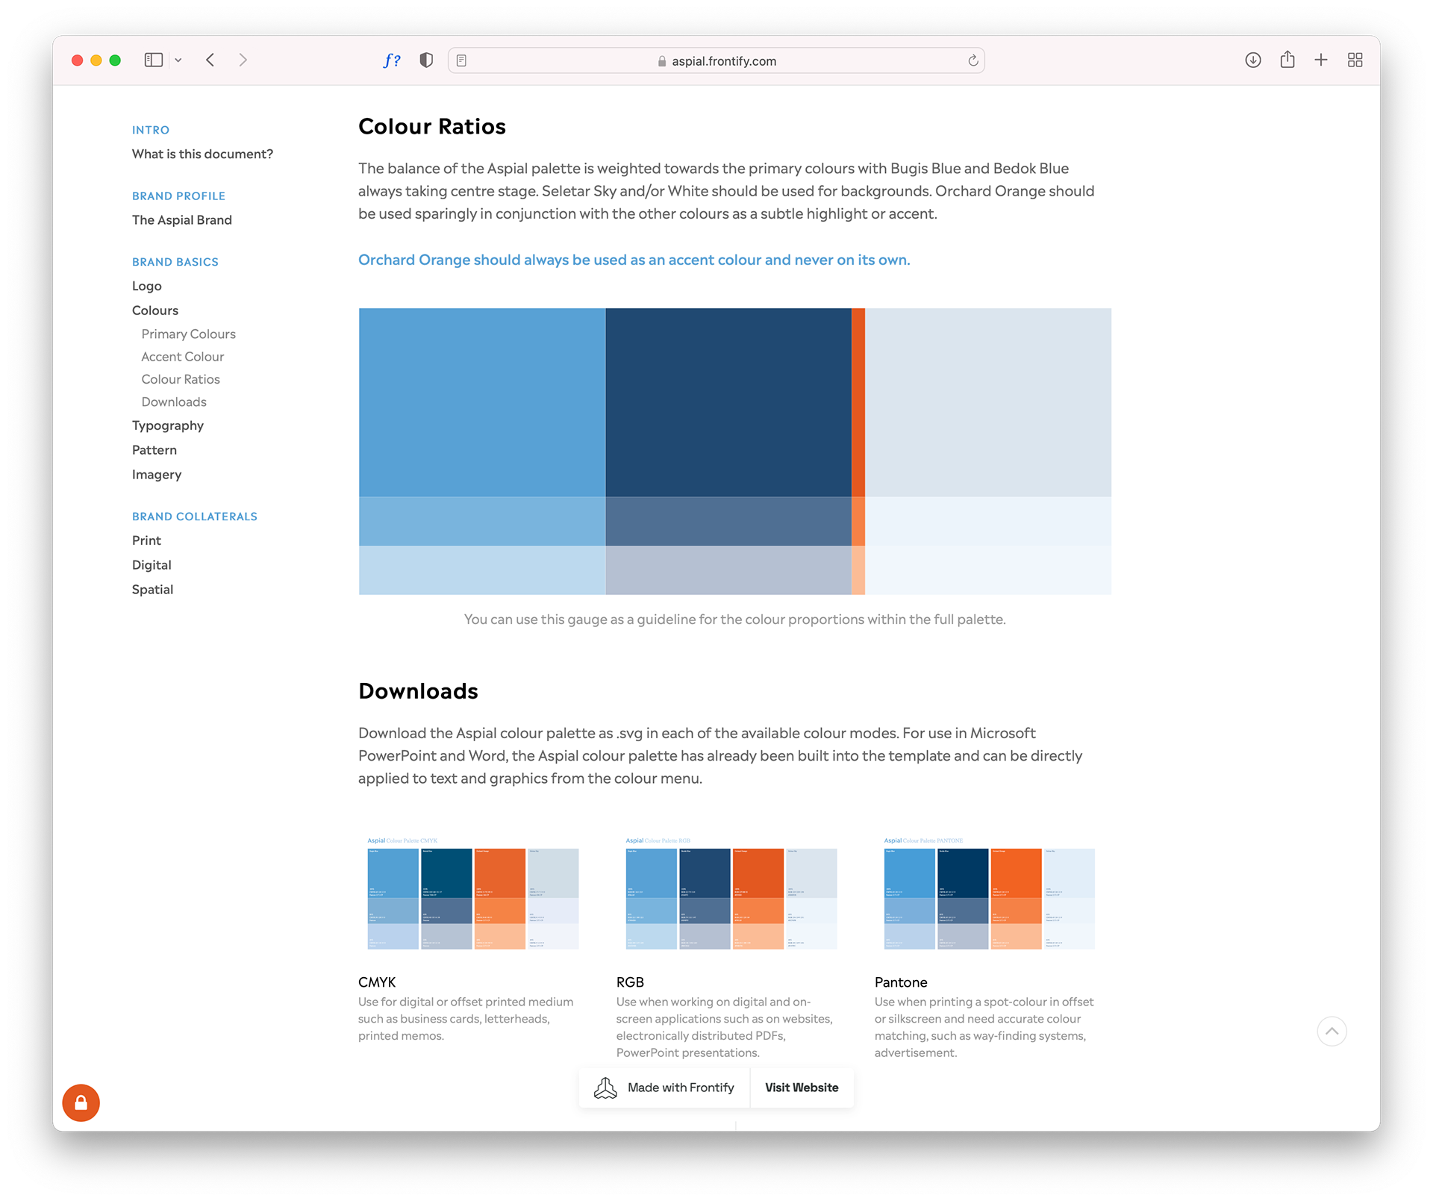This screenshot has width=1433, height=1201.
Task: Open the privacy shield report icon
Action: coord(426,60)
